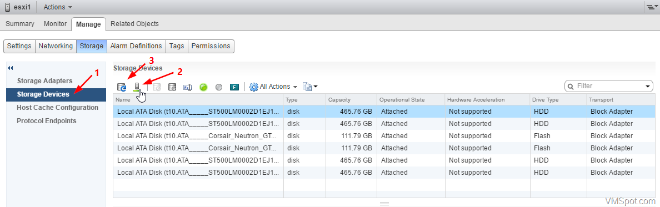Viewport: 660px width, 207px height.
Task: Click the mark as flash 'F' icon
Action: click(234, 87)
